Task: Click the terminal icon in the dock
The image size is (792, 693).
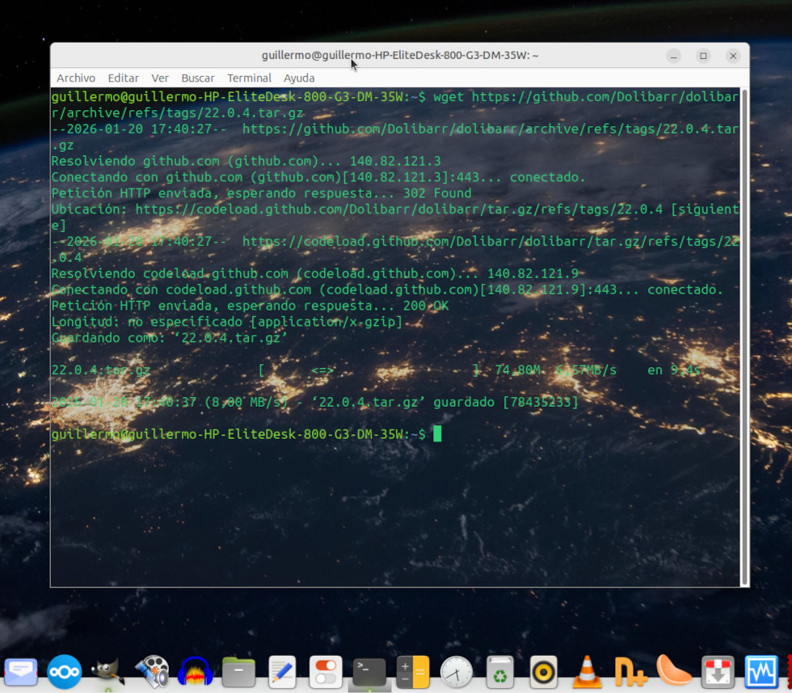Action: click(x=369, y=671)
